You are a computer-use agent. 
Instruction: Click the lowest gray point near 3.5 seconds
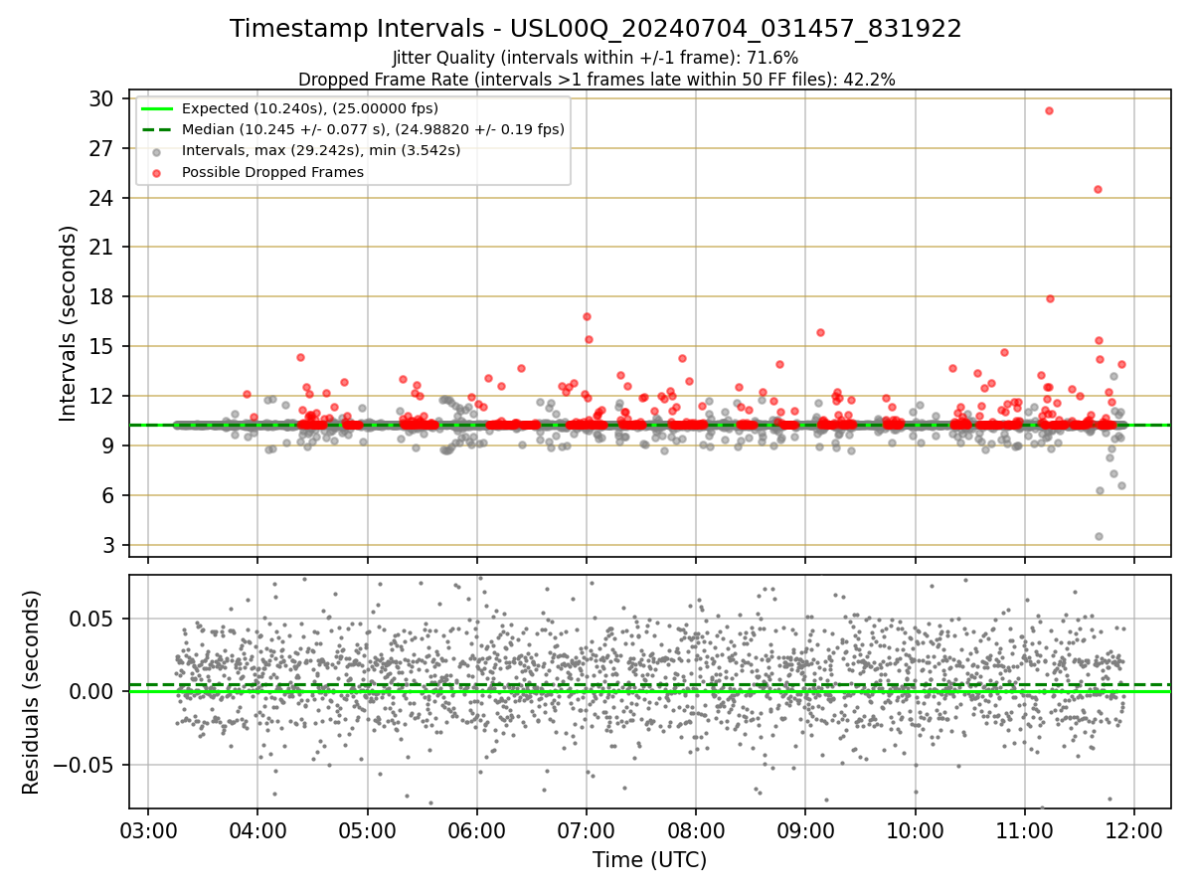pyautogui.click(x=1099, y=536)
